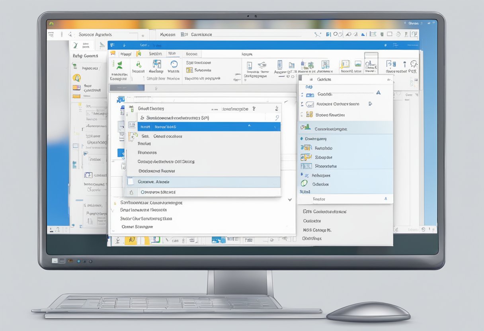Toggle the checkbox beside the light-blue highlighted row
The width and height of the screenshot is (484, 331).
131,182
